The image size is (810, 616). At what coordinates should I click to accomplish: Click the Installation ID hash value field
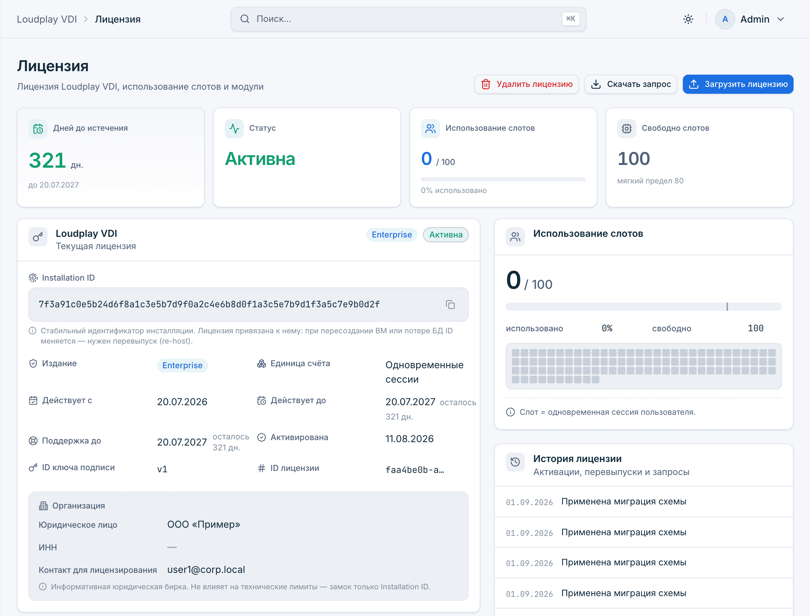pyautogui.click(x=248, y=305)
